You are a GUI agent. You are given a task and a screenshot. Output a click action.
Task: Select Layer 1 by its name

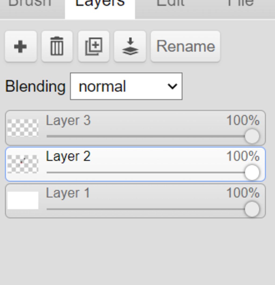(68, 193)
